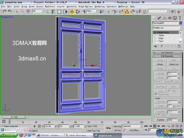Click the time slider 0/100 handle
The width and height of the screenshot is (184, 138).
[x=14, y=117]
